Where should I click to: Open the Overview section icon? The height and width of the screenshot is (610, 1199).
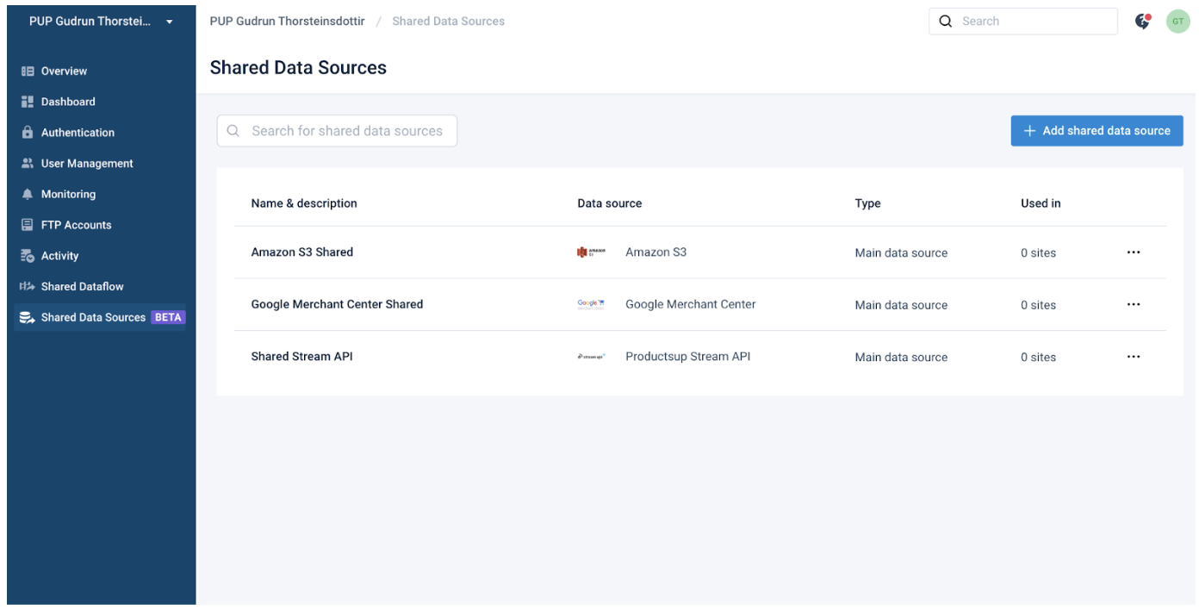25,71
